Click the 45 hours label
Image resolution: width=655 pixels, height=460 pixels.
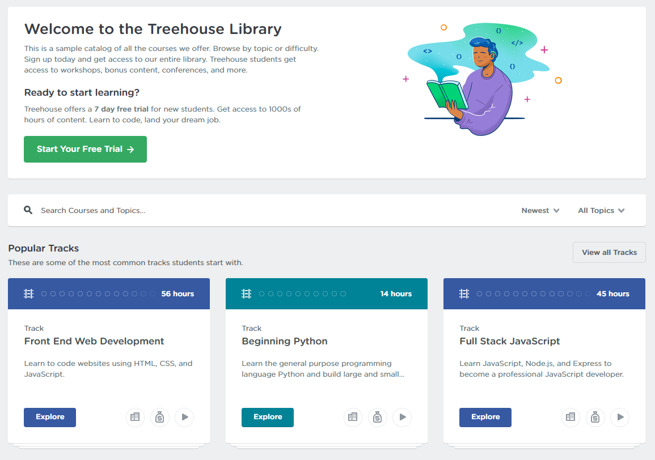click(613, 294)
